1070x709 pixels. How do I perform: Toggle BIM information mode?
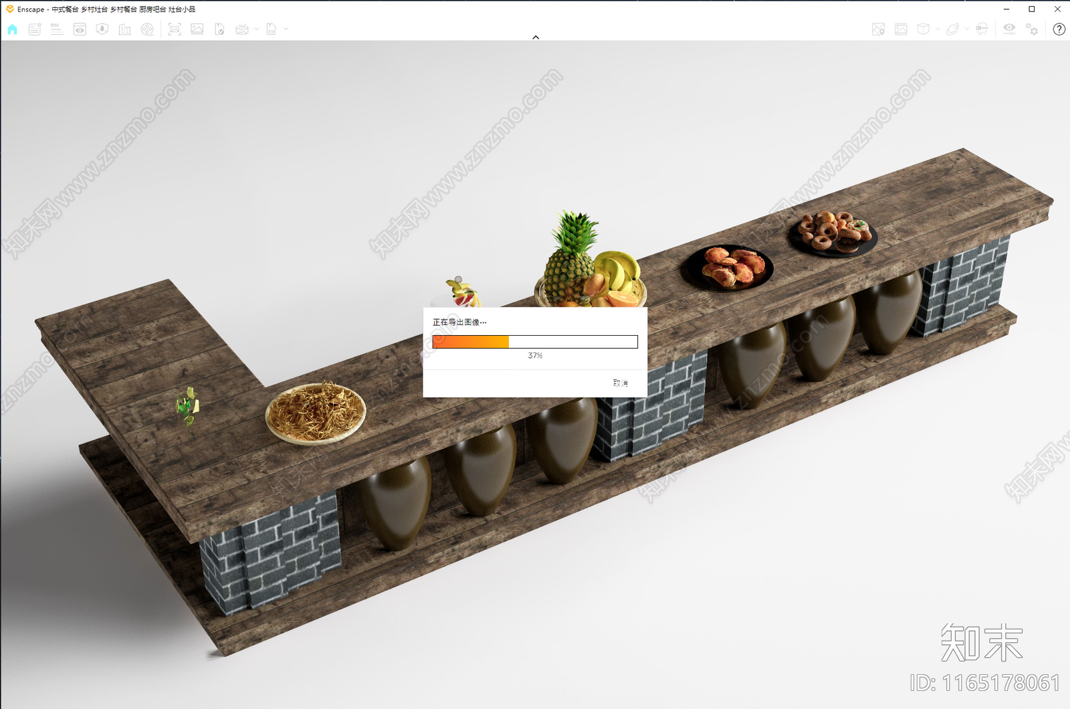(x=57, y=29)
